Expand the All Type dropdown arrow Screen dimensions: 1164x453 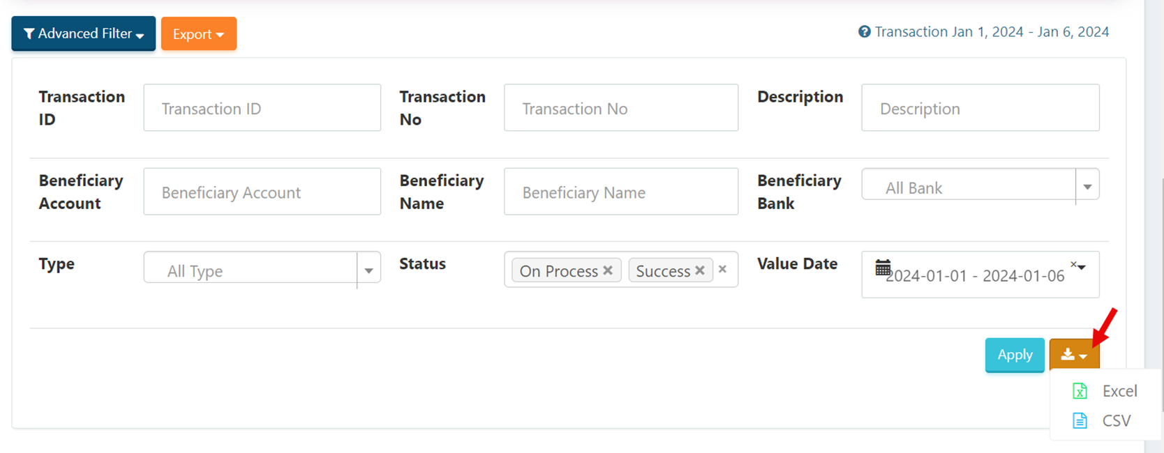pyautogui.click(x=368, y=270)
